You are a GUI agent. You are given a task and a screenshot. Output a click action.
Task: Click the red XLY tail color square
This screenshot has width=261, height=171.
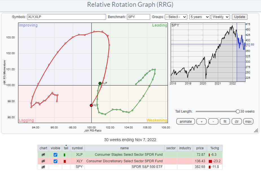tap(65, 161)
